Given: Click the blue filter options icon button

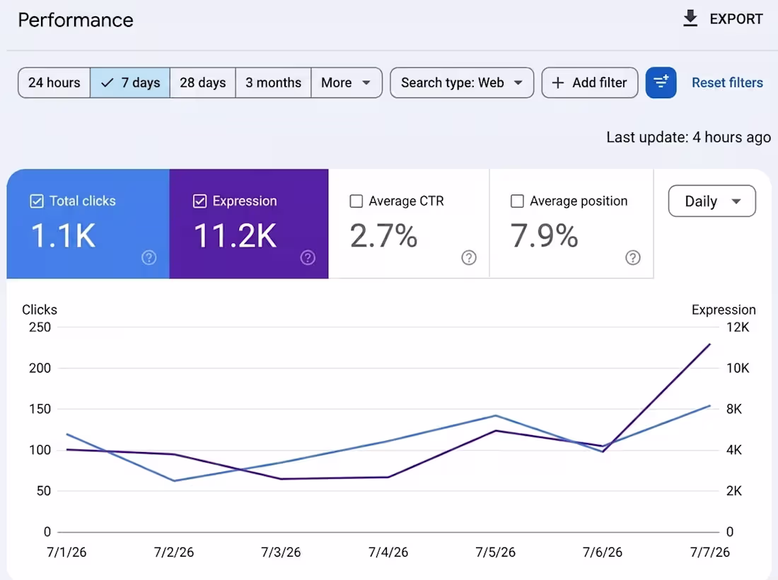Looking at the screenshot, I should click(661, 82).
